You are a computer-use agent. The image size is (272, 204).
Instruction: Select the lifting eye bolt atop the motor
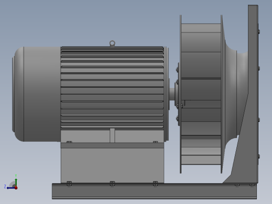click(x=112, y=43)
